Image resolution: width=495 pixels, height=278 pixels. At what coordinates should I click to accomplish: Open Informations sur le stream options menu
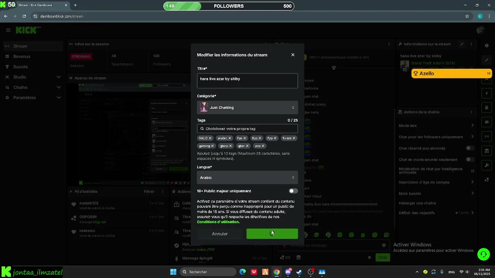(x=471, y=44)
